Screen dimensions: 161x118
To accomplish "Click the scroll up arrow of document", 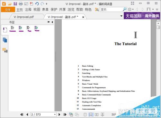I will pos(158,23).
